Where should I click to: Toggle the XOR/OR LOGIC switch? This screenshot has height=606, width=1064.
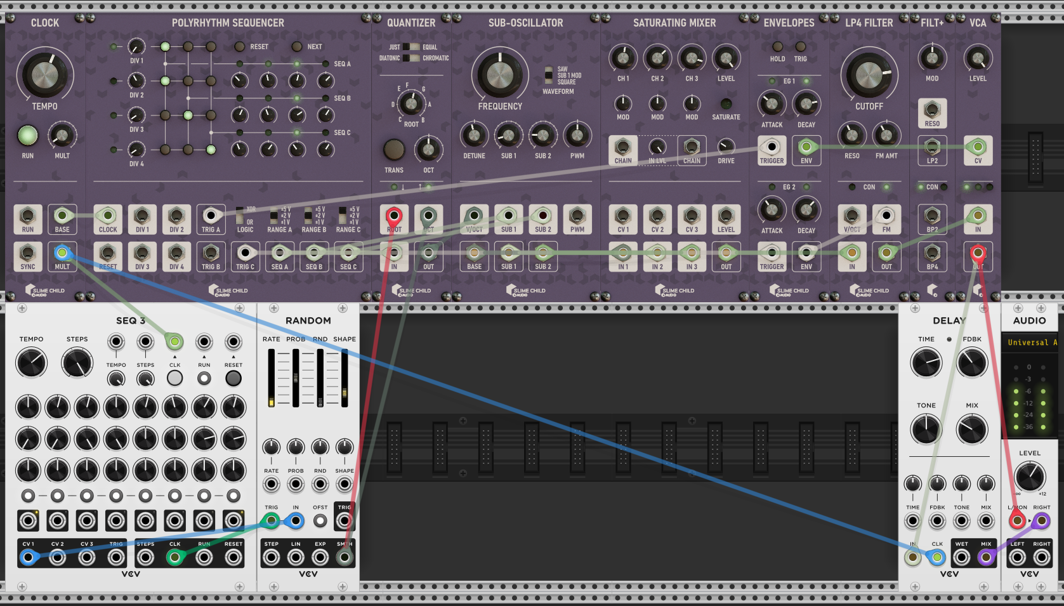tap(239, 216)
